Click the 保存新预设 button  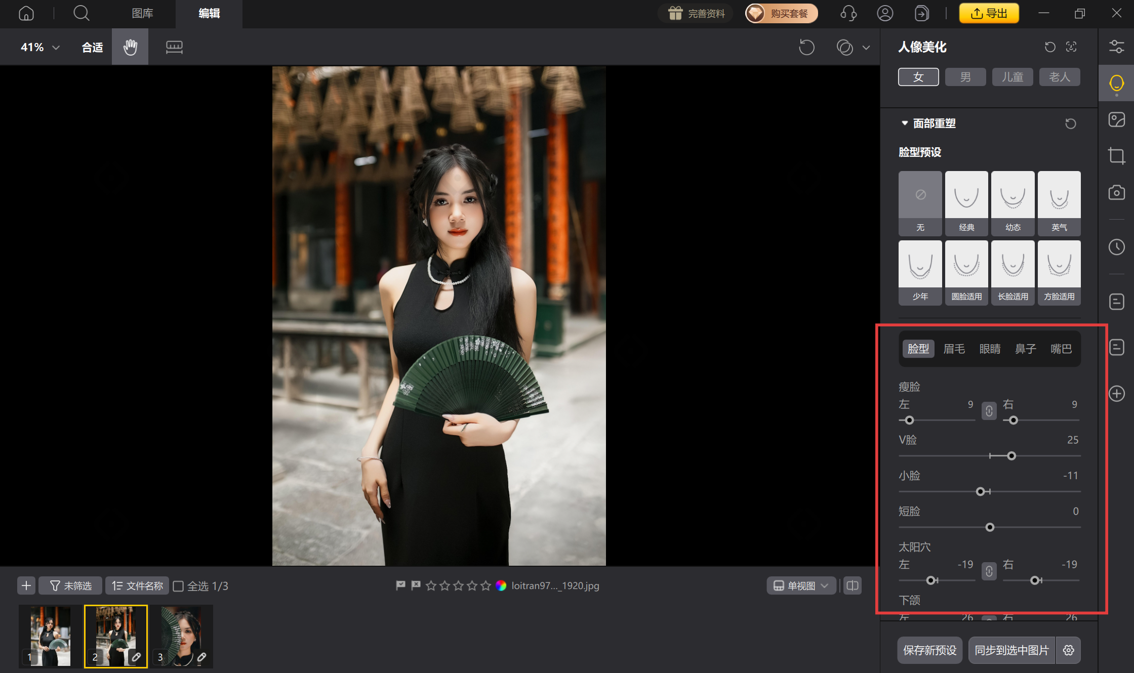(x=929, y=650)
